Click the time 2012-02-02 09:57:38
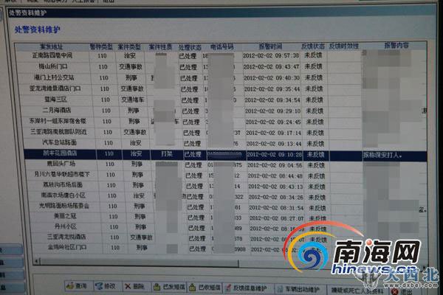Screen dimensions: 443x295 (x=271, y=55)
